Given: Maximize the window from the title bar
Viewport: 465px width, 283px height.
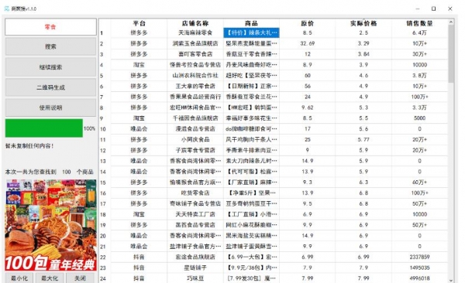Looking at the screenshot, I should click(433, 9).
